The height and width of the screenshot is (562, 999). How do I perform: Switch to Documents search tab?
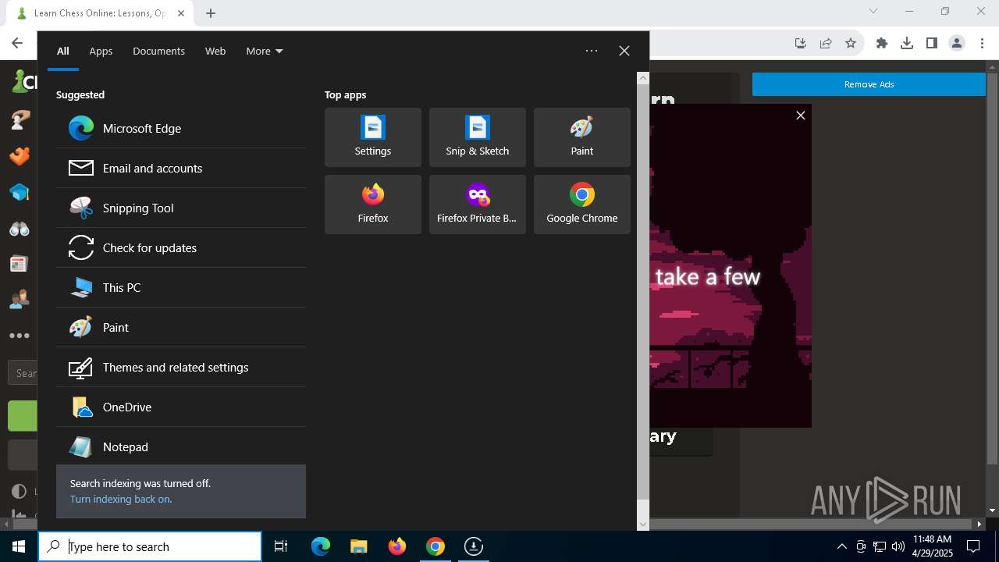[158, 51]
